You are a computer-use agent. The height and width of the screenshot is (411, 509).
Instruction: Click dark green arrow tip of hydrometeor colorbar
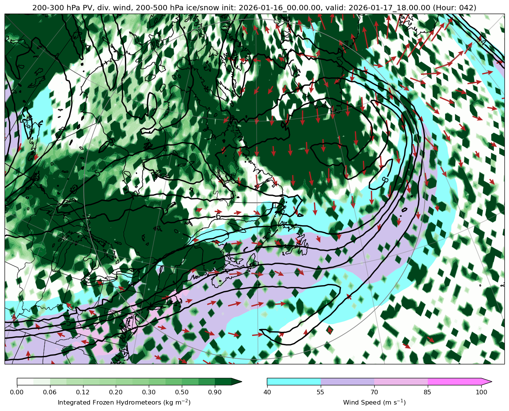(237, 381)
